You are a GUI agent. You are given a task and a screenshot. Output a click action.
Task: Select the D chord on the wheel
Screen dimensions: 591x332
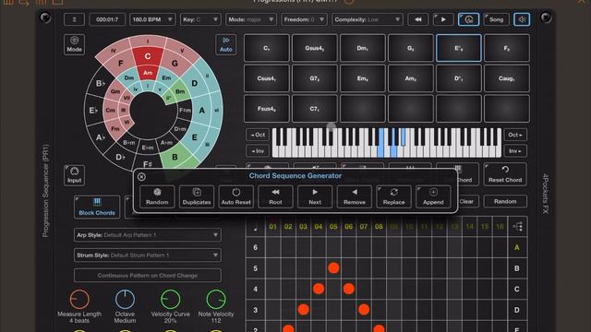point(195,83)
